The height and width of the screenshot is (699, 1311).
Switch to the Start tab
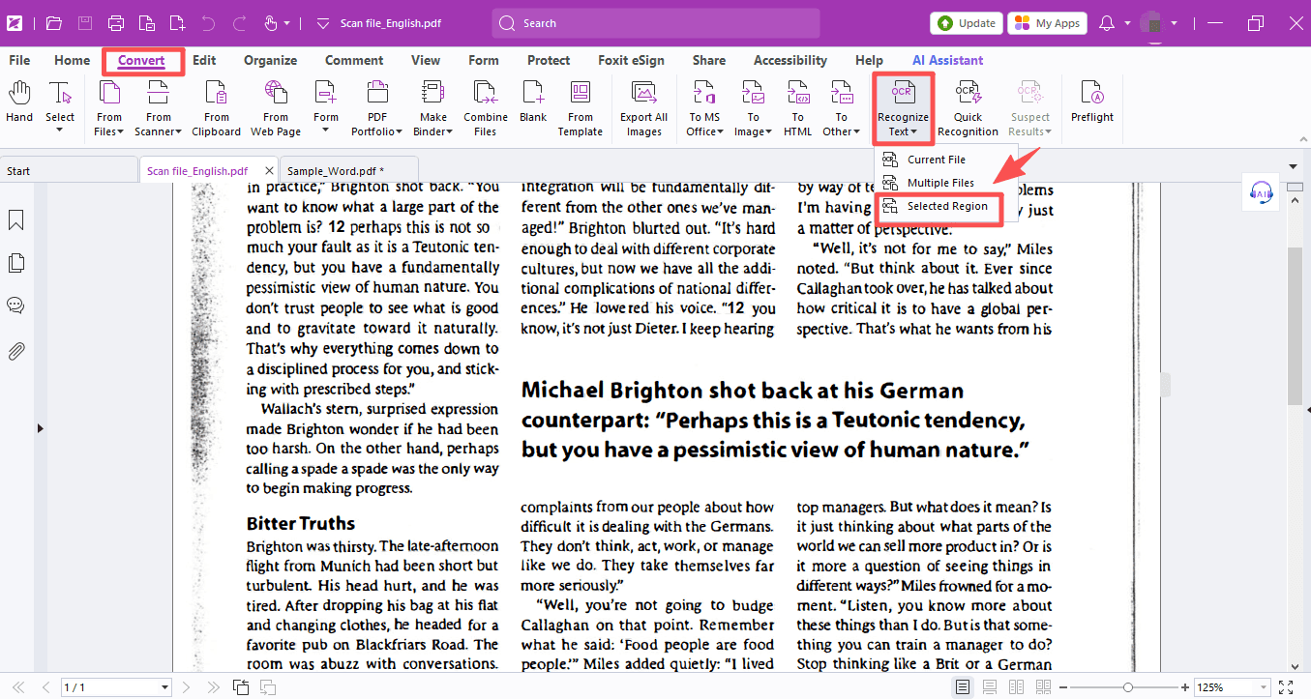click(68, 170)
